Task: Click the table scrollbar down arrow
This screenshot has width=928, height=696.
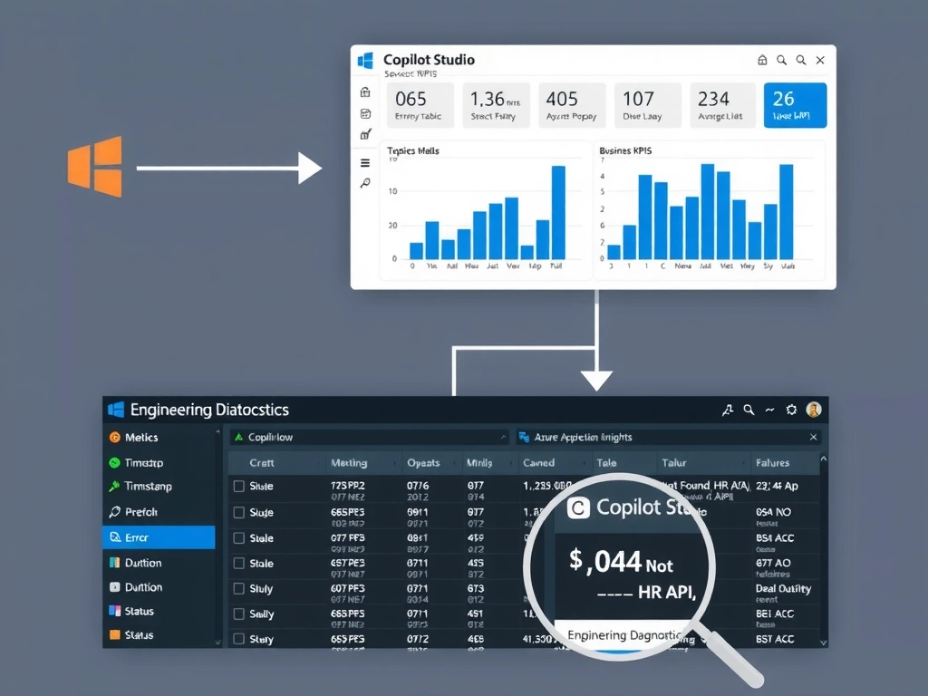Action: tap(823, 643)
